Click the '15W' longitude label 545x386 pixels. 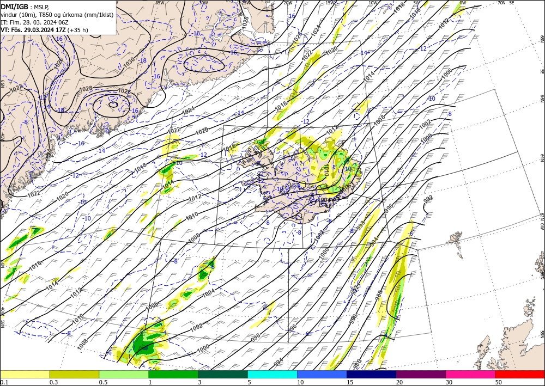[x=330, y=3]
